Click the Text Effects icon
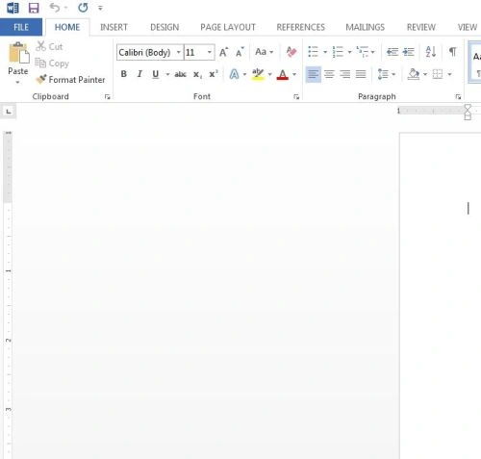This screenshot has width=481, height=459. pos(234,74)
